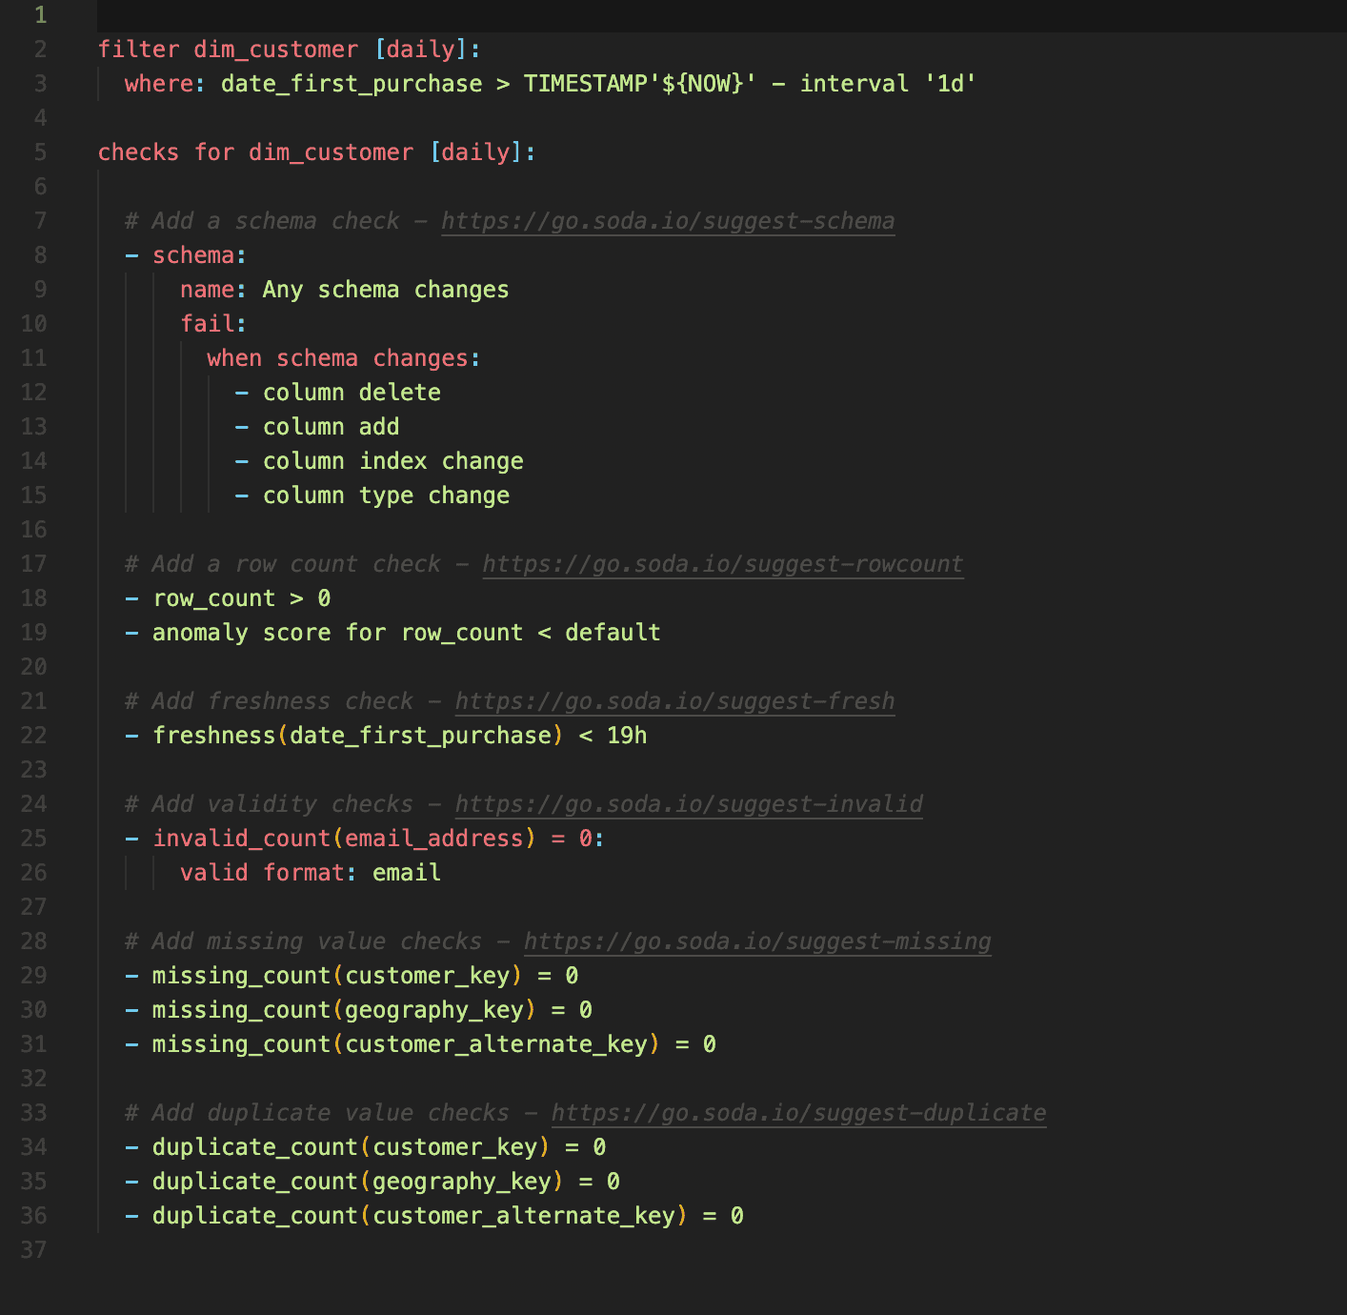Screen dimensions: 1347x1315
Task: Click '# Add missing value checks' comment
Action: coord(303,941)
